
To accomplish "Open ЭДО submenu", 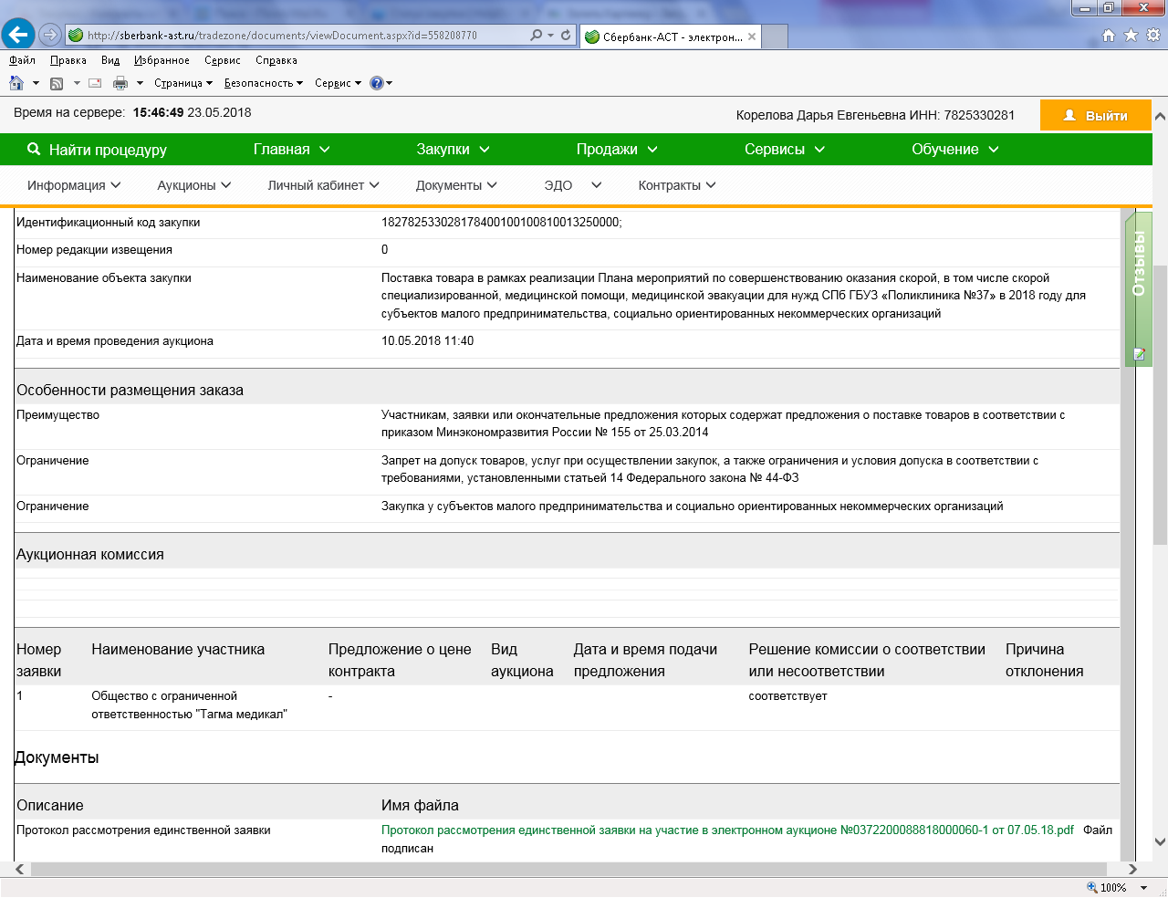I will (x=573, y=185).
